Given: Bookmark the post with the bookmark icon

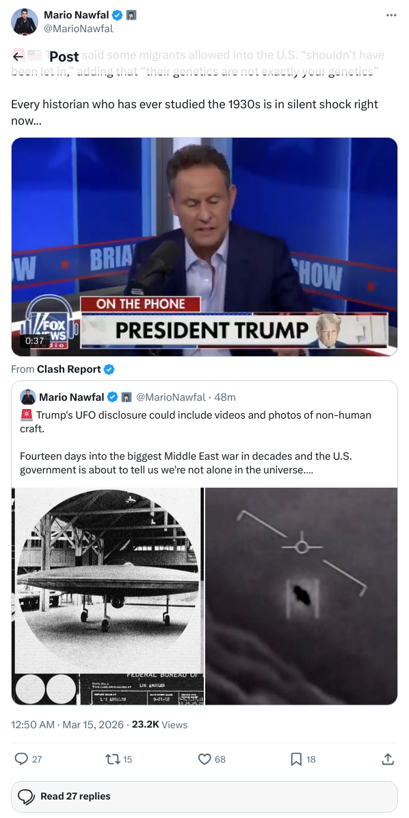Looking at the screenshot, I should pos(296,759).
